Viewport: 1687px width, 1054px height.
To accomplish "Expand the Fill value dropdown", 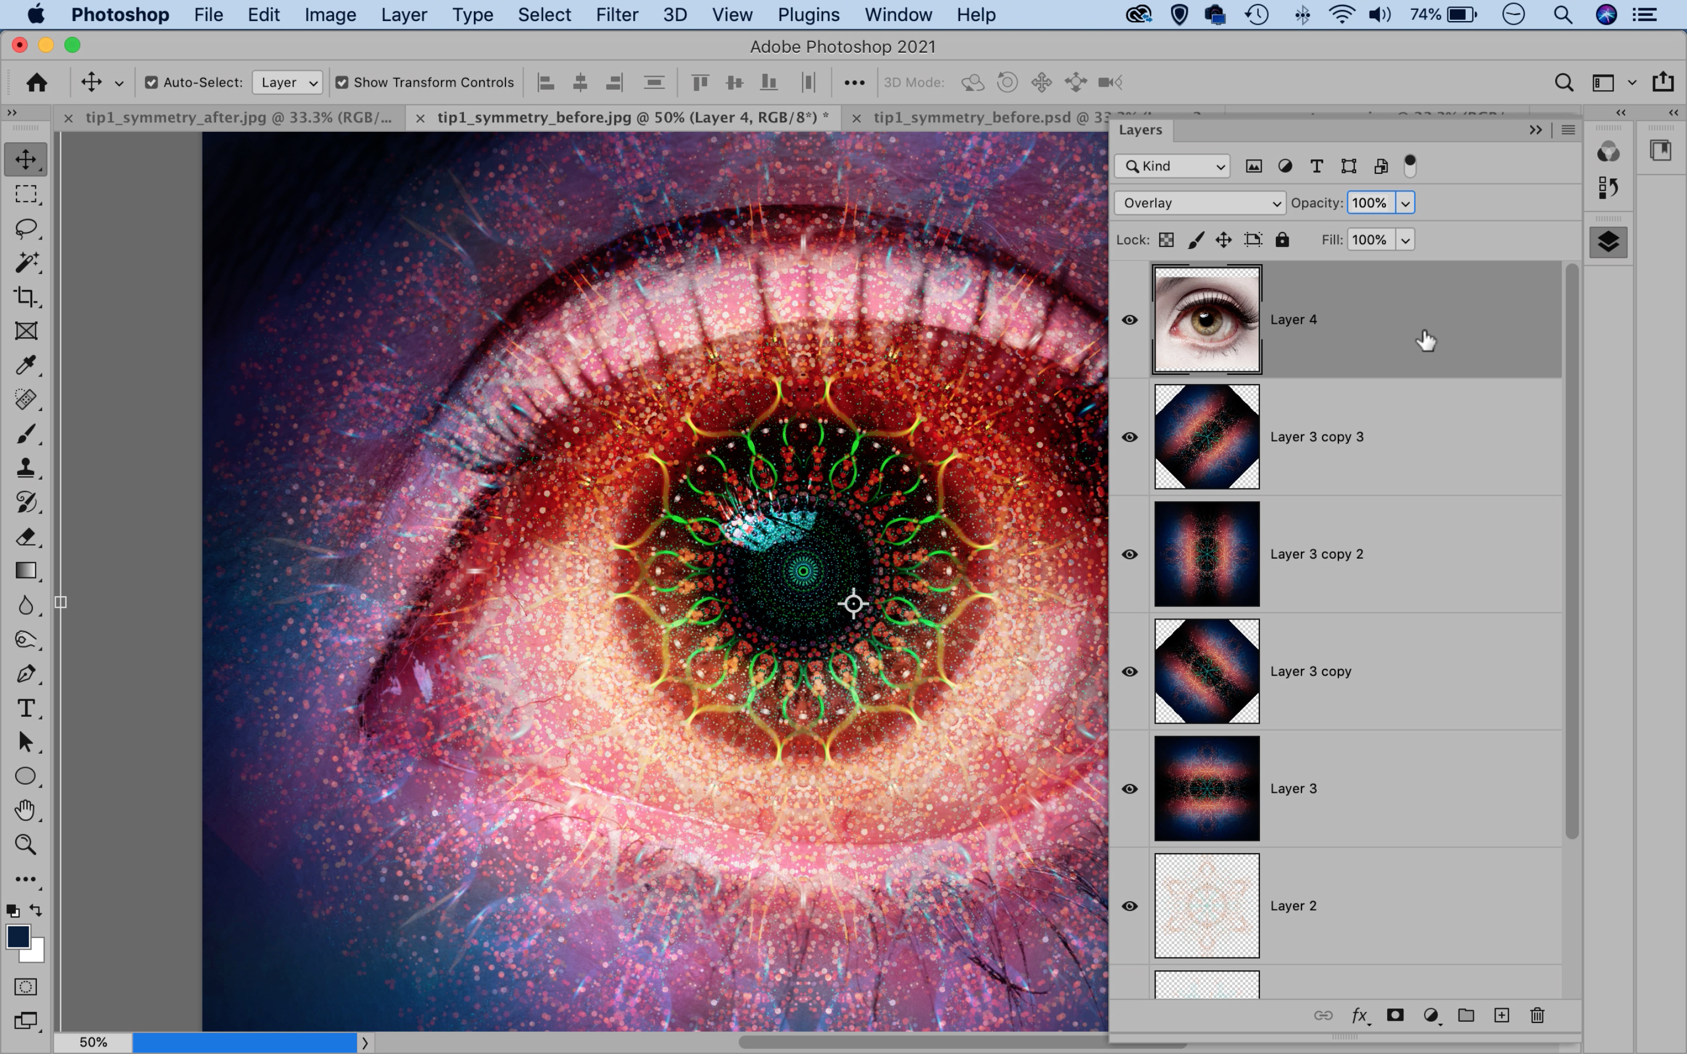I will click(x=1405, y=239).
